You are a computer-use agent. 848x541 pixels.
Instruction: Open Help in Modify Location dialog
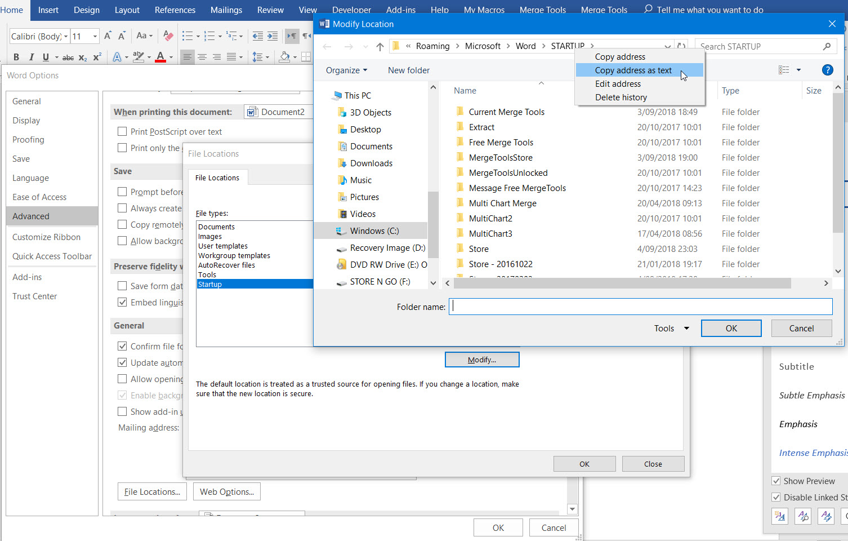[x=827, y=70]
